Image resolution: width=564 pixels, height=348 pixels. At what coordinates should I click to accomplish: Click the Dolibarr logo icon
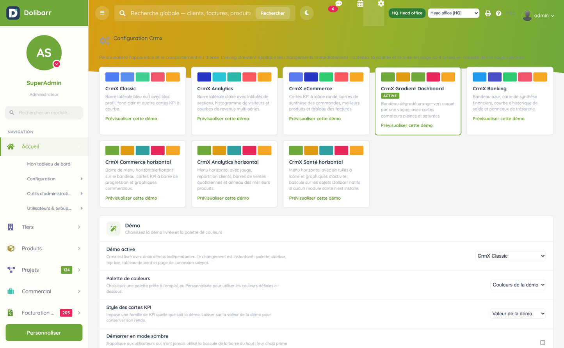(13, 13)
